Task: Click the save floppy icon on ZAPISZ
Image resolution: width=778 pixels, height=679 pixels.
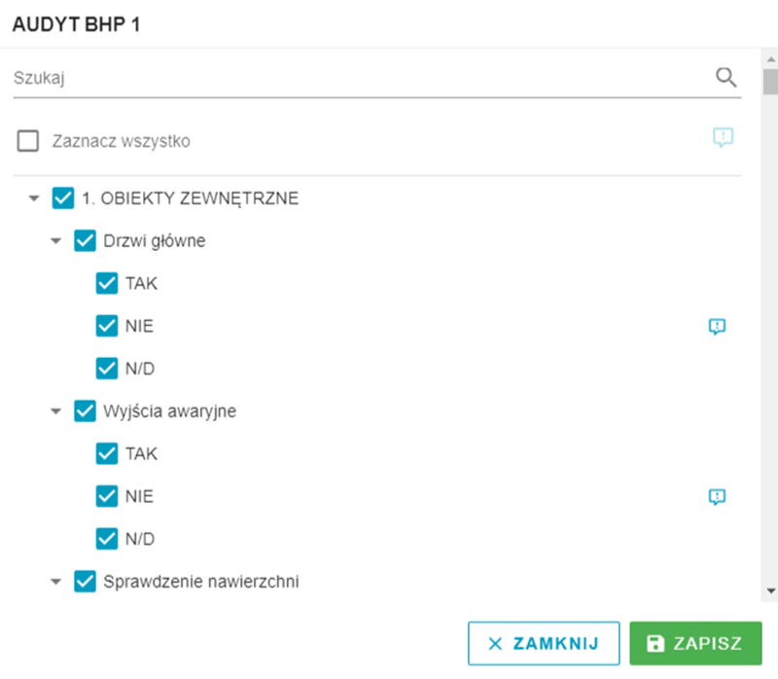Action: pos(655,643)
